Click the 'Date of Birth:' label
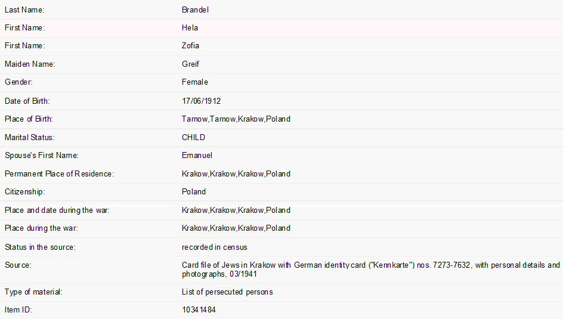This screenshot has width=563, height=319. coord(27,101)
